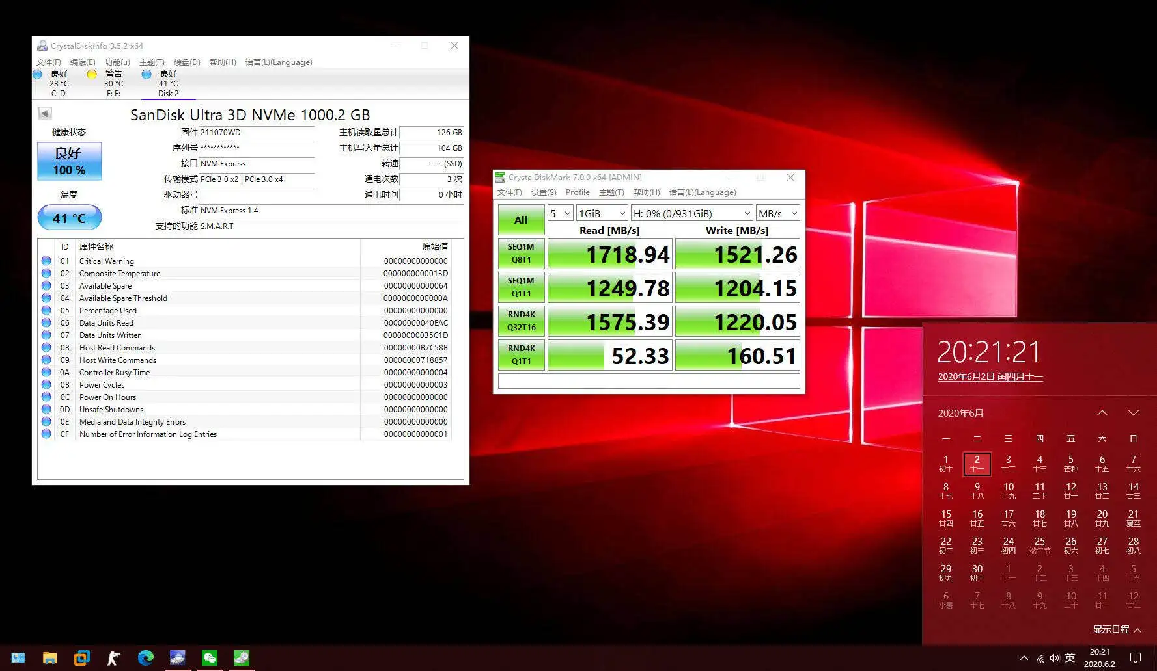Run the SEQ1M Q1T1 test

tap(521, 287)
